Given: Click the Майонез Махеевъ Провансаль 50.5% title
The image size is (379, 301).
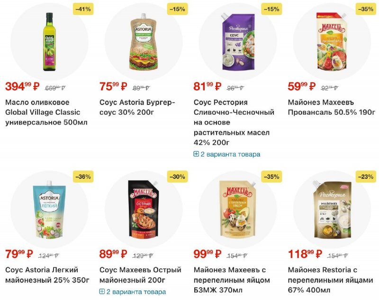Looking at the screenshot, I should point(331,107).
